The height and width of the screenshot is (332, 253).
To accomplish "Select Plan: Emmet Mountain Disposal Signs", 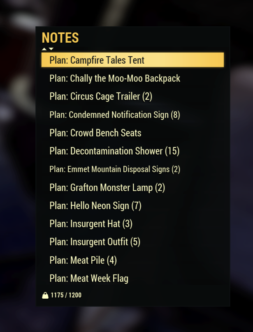I will [132, 169].
